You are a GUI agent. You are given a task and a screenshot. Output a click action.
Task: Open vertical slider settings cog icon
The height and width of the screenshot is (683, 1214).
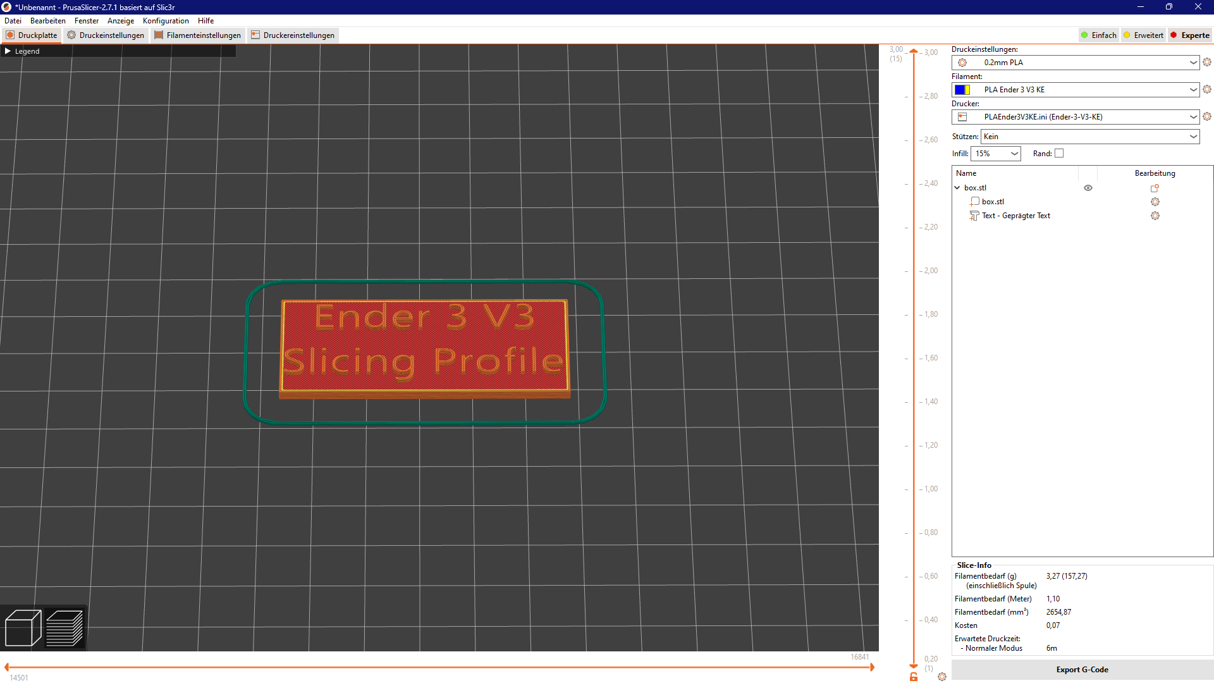click(x=942, y=677)
